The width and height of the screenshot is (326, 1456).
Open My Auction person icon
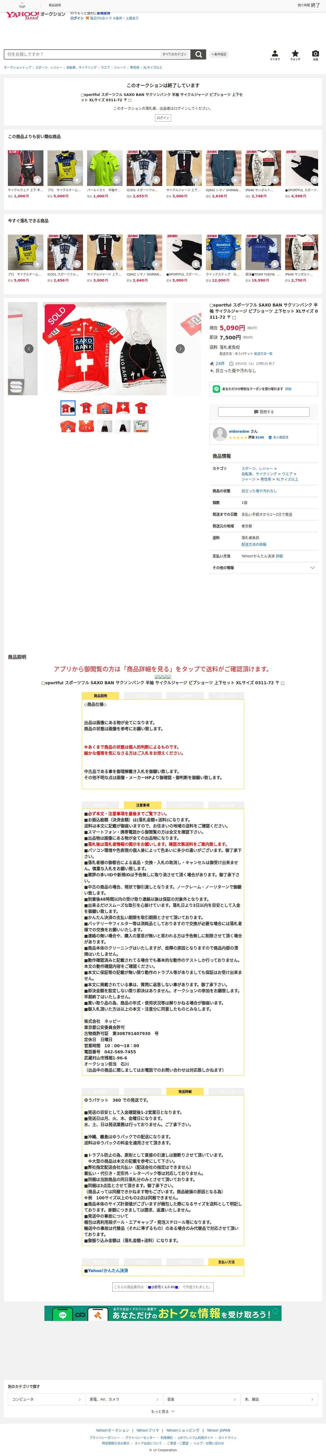(x=275, y=55)
